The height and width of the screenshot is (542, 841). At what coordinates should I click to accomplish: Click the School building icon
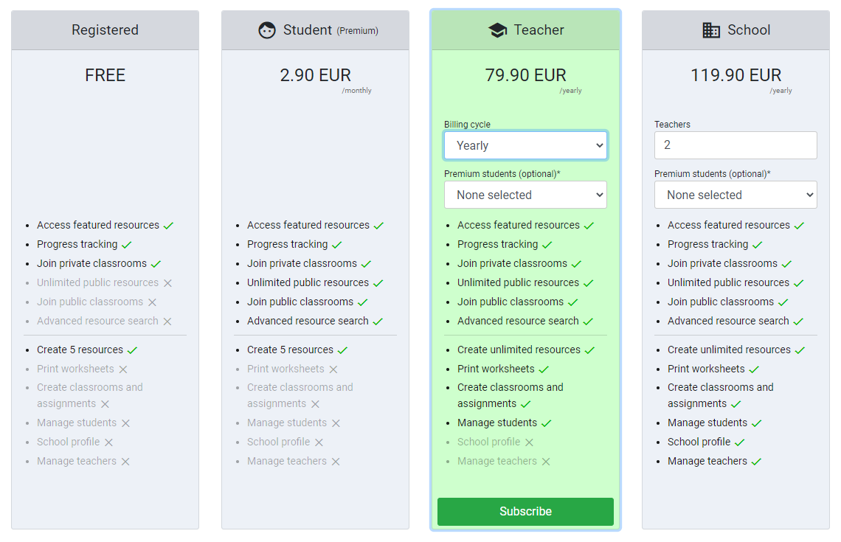(x=711, y=30)
